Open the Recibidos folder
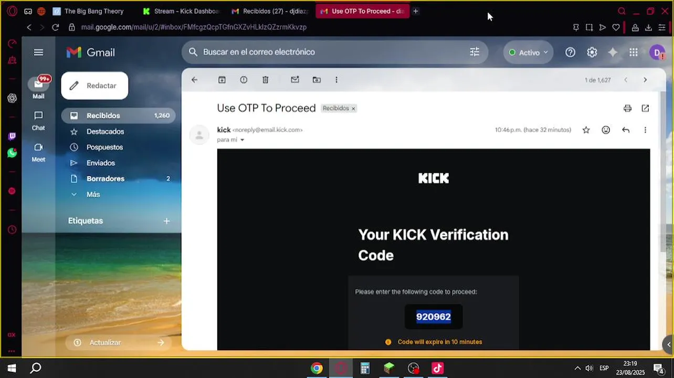This screenshot has width=674, height=378. point(118,115)
